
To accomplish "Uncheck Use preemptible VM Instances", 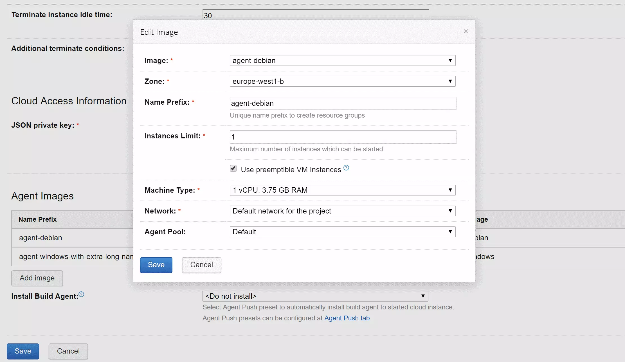I will coord(233,168).
